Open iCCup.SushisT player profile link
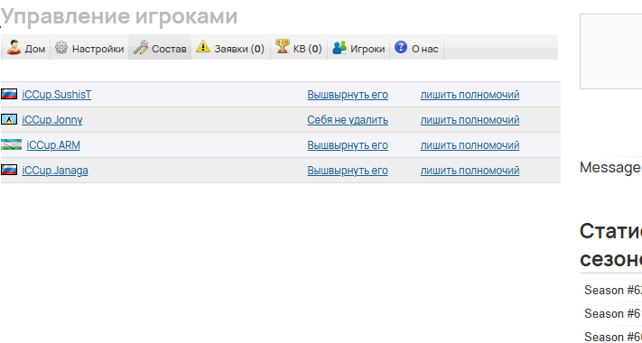642x343 pixels. (x=57, y=95)
